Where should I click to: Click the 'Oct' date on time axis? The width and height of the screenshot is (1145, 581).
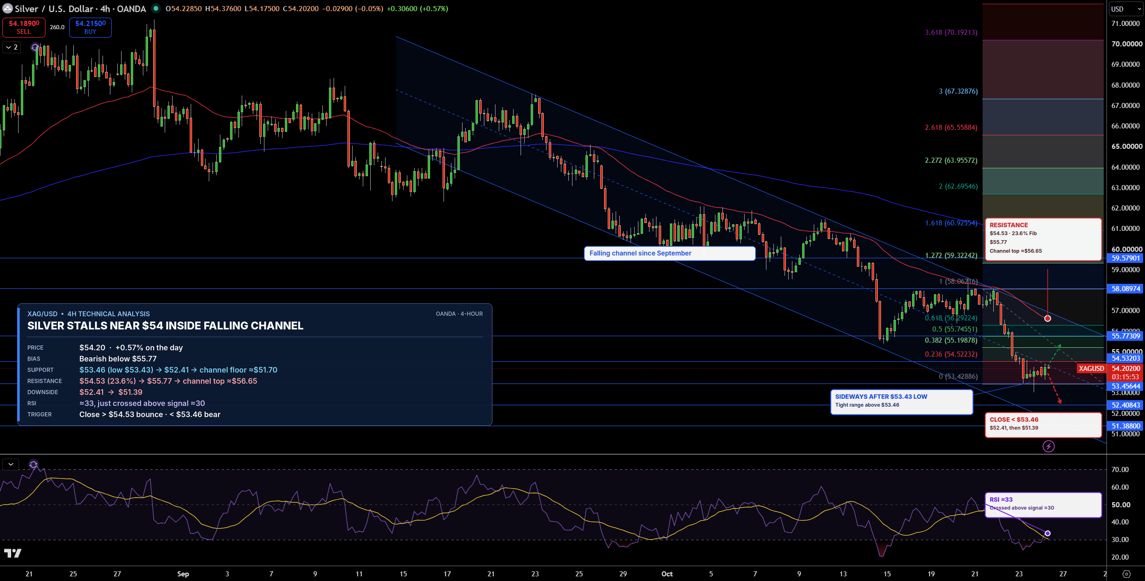tap(667, 574)
